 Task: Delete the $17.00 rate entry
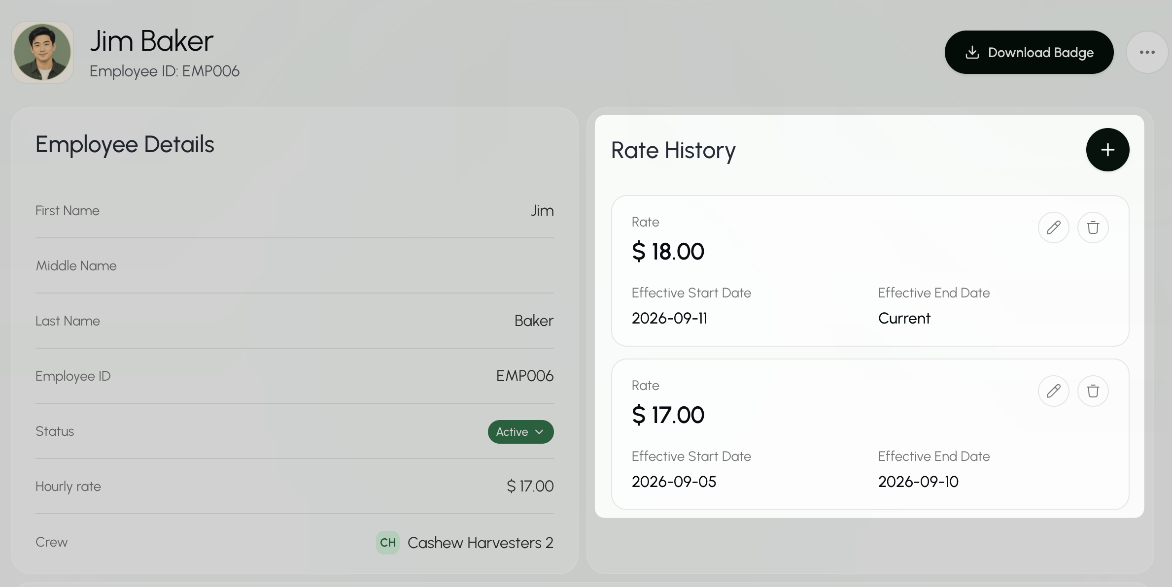point(1093,391)
